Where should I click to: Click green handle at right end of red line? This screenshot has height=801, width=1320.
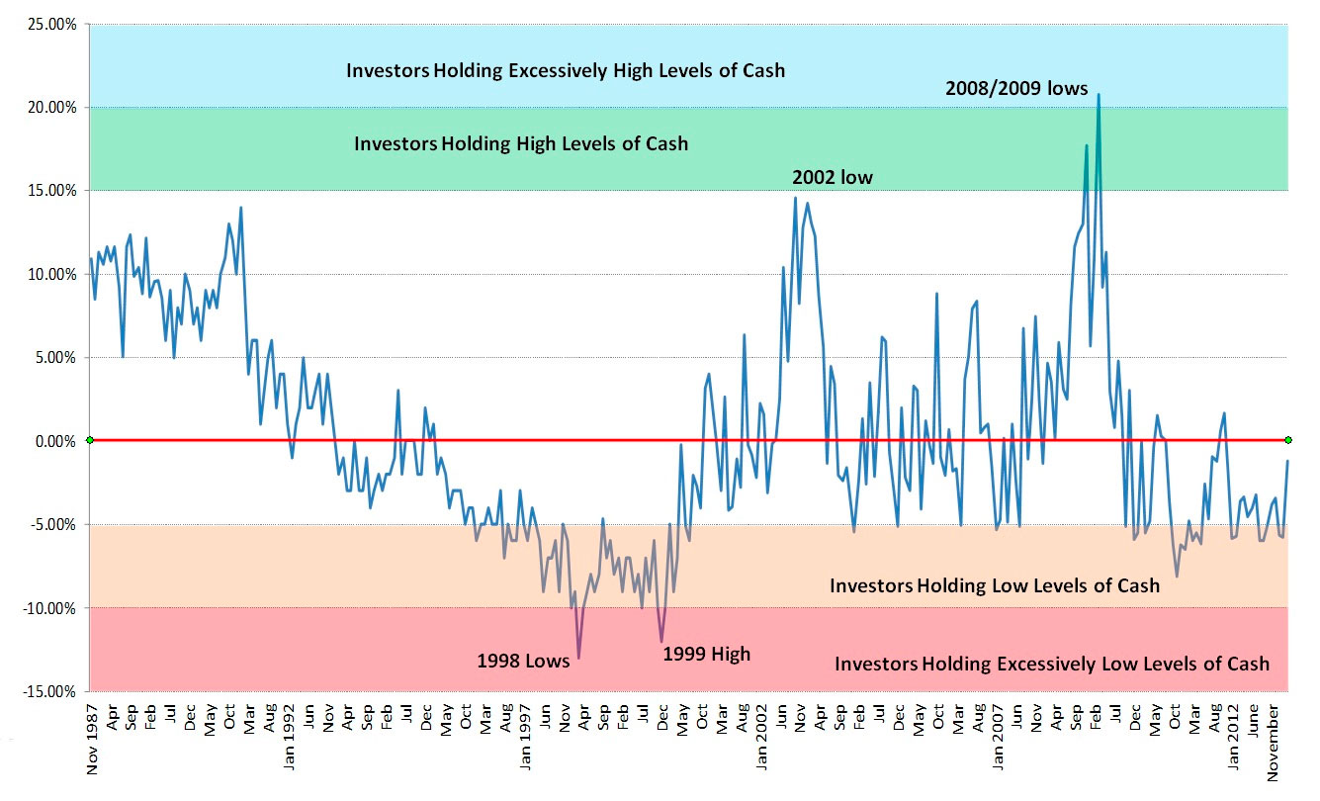[x=1288, y=440]
